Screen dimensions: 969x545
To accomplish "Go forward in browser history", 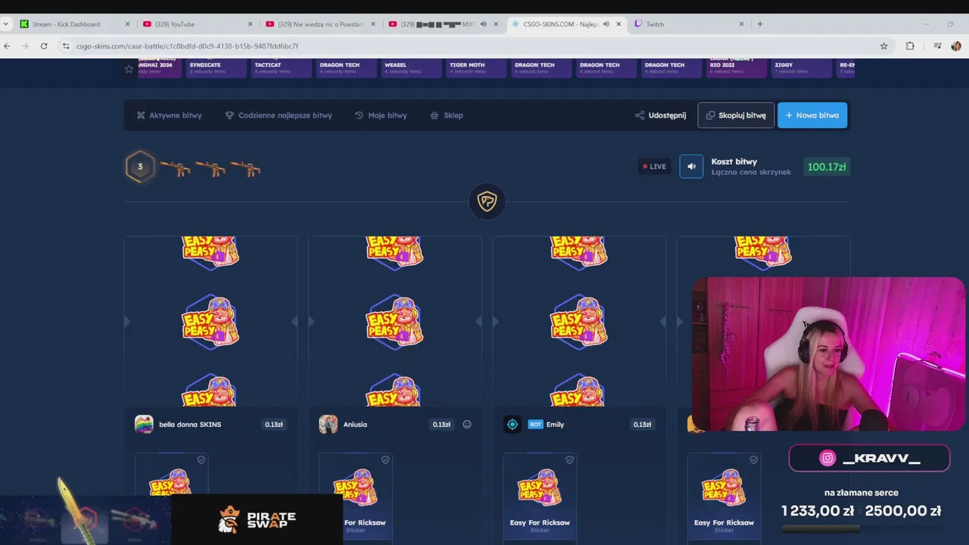I will click(25, 46).
